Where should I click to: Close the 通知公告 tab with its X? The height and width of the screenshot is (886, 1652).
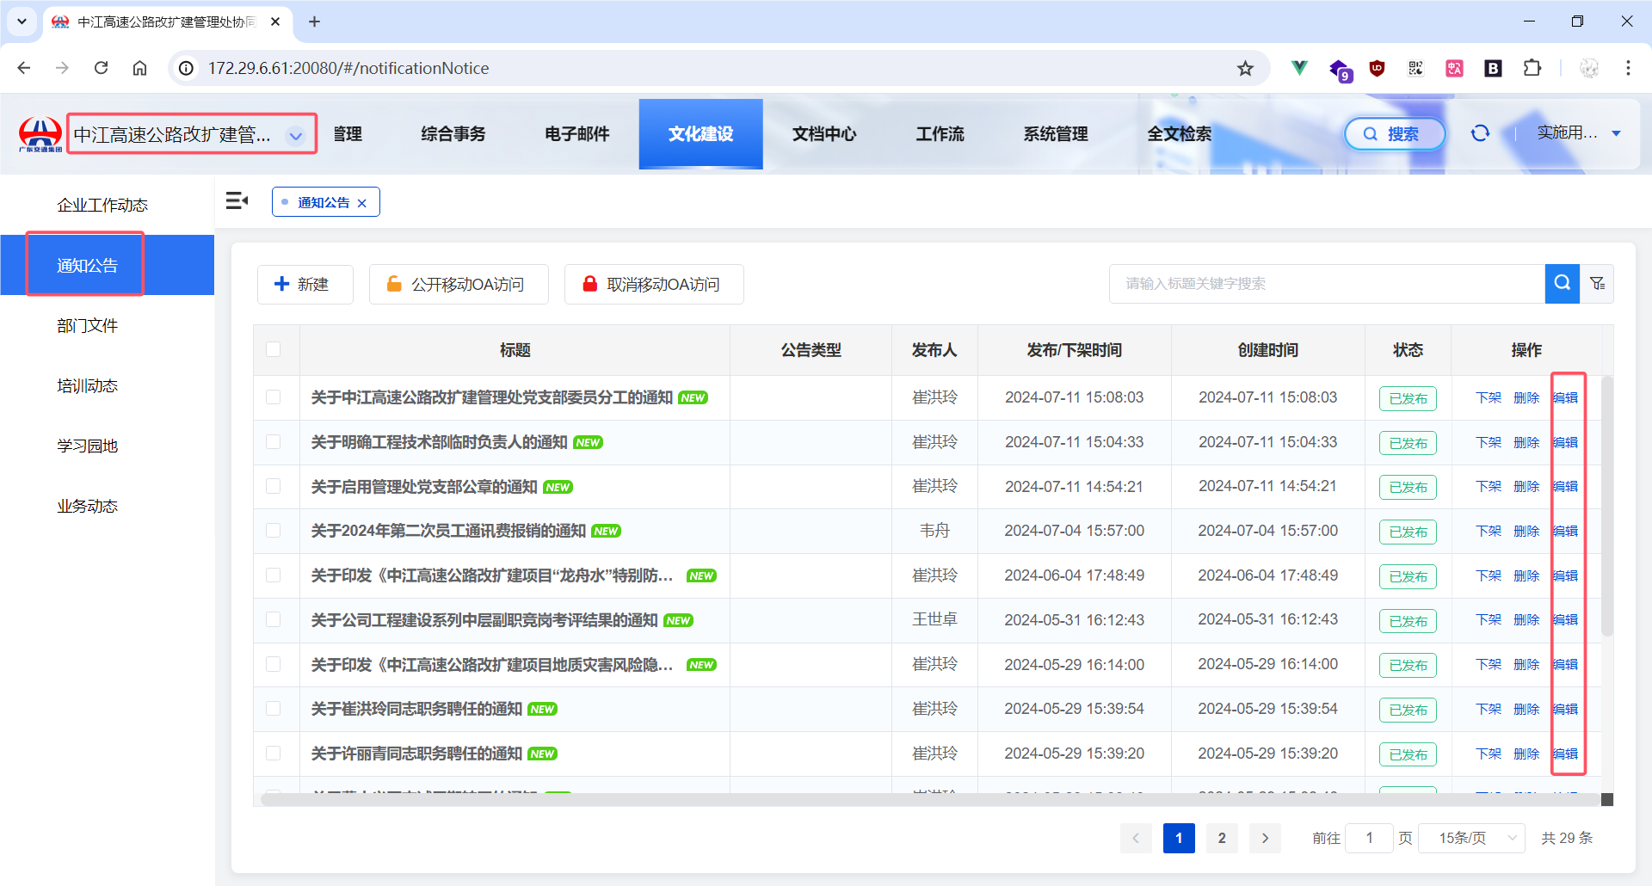click(362, 203)
